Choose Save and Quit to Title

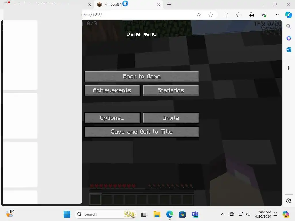(142, 132)
